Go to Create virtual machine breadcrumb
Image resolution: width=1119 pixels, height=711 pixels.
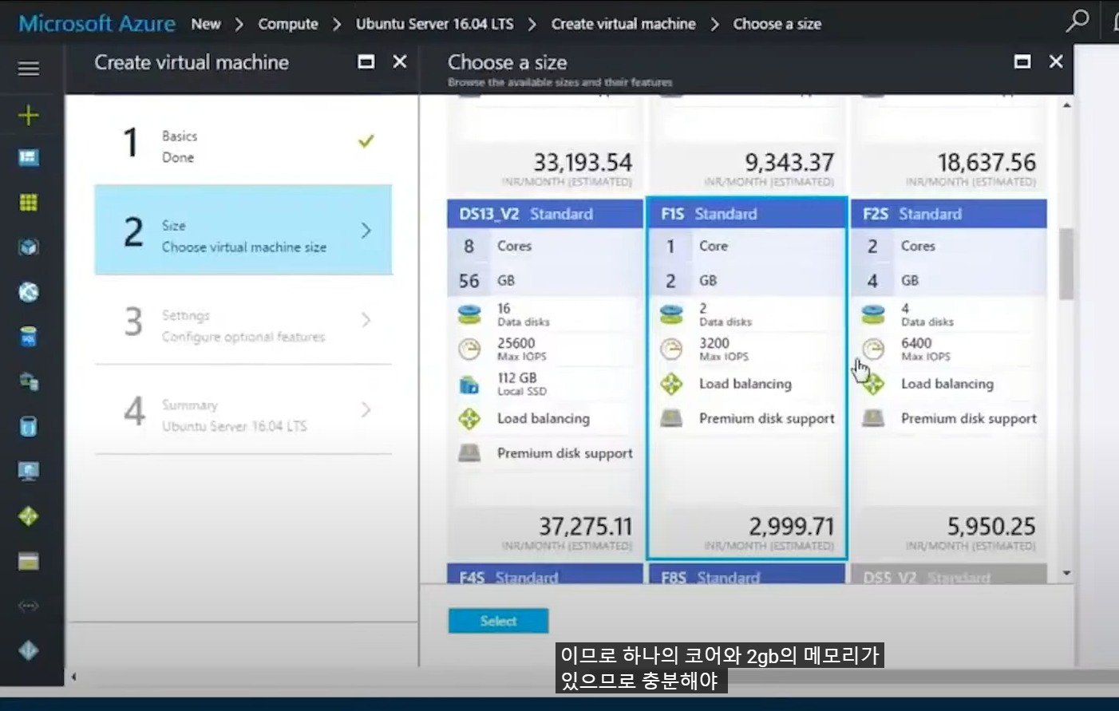pyautogui.click(x=623, y=24)
